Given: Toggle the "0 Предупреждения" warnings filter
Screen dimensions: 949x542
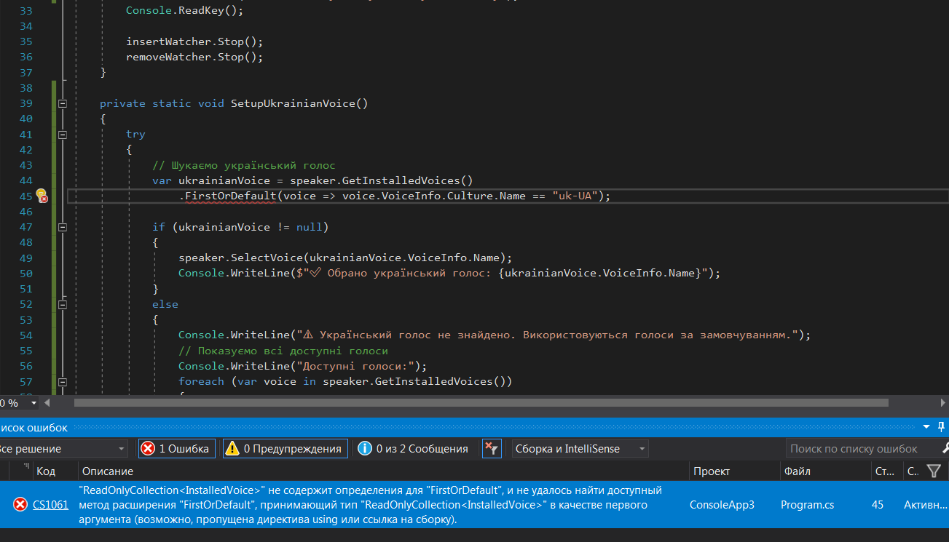Looking at the screenshot, I should (285, 449).
